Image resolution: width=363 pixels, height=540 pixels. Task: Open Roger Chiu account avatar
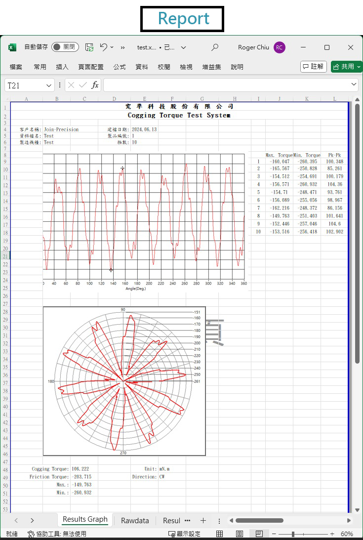pos(280,47)
